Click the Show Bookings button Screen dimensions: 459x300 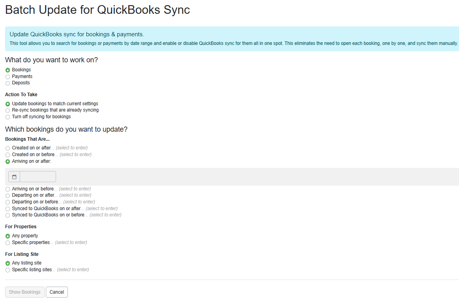[24, 292]
